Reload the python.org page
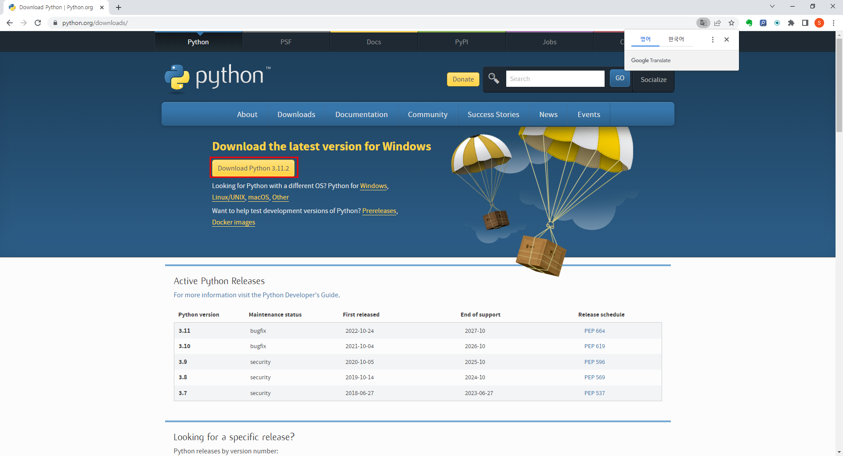Screen dimensions: 843x456 (x=38, y=23)
